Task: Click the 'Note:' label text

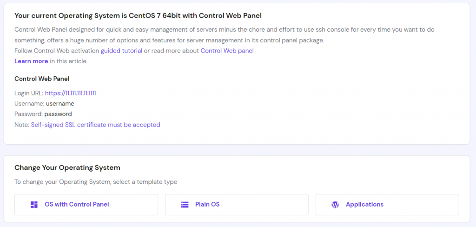Action: click(x=22, y=125)
